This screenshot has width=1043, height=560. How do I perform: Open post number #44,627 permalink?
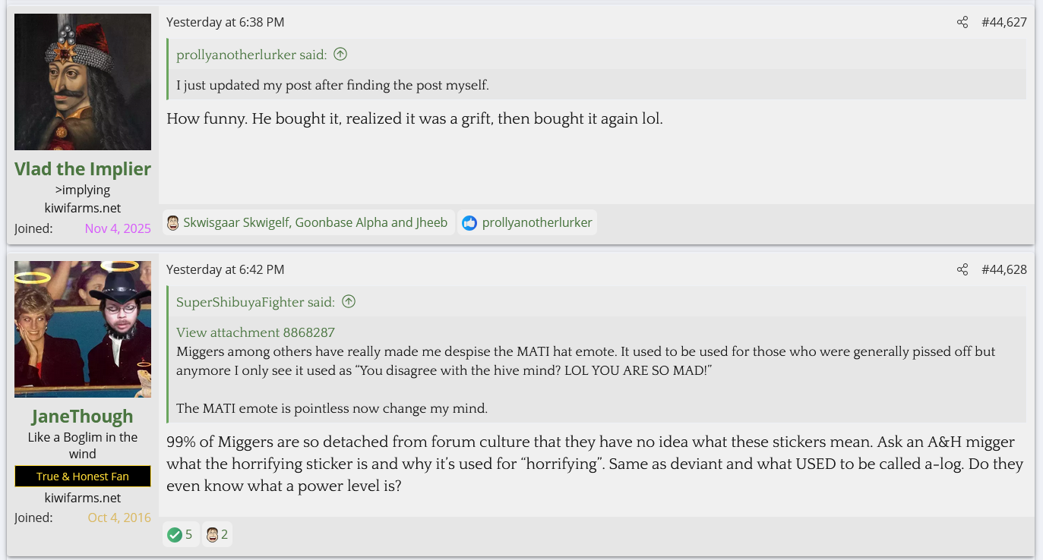pos(1003,22)
